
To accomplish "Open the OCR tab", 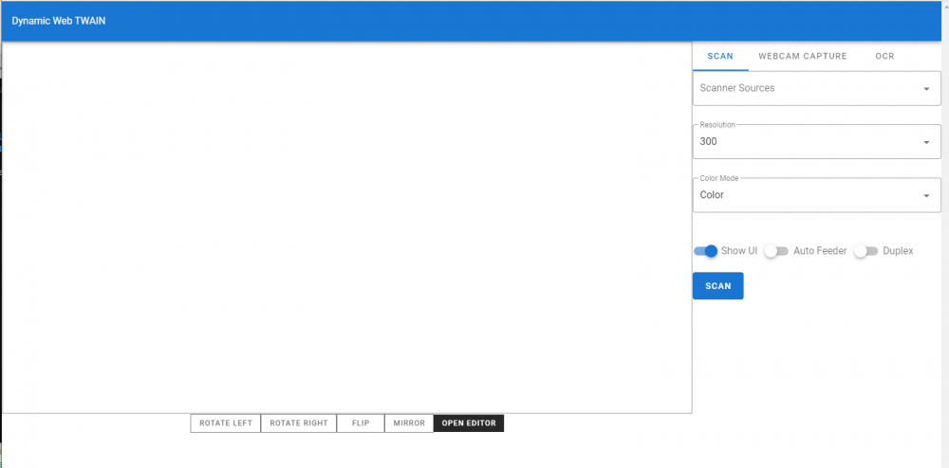I will click(884, 56).
